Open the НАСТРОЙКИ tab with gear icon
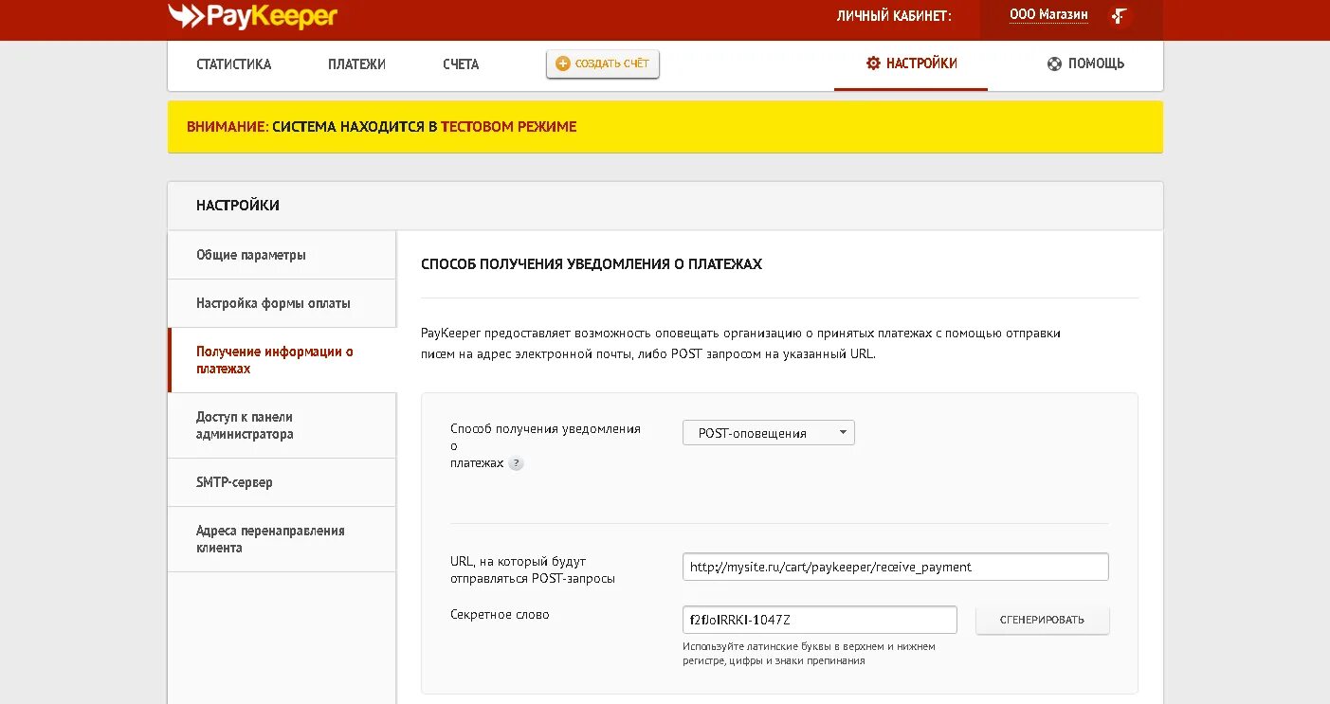Screen dimensions: 1330x704 [x=911, y=63]
